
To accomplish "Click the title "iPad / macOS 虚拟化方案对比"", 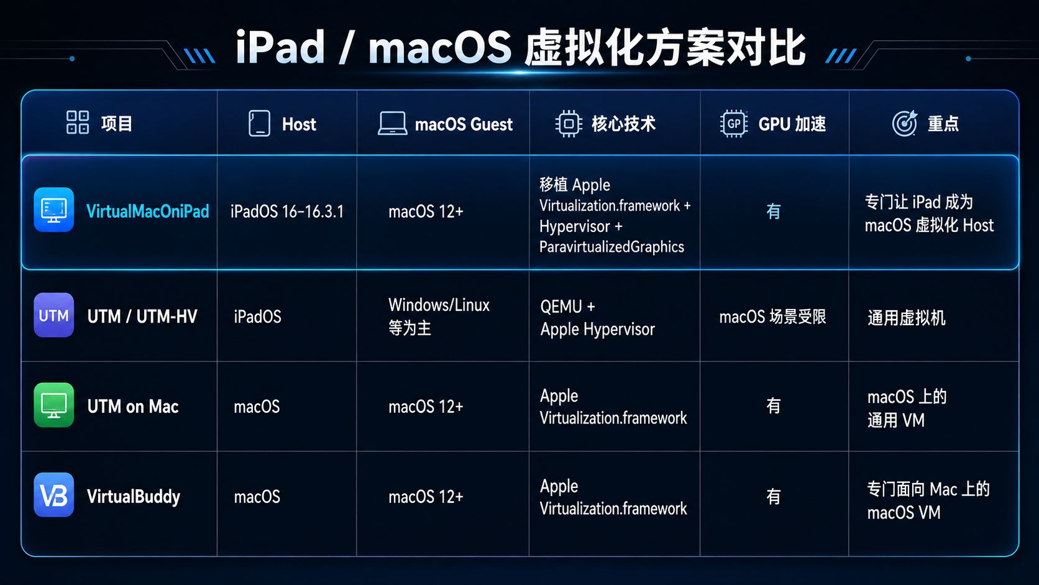I will pos(521,47).
